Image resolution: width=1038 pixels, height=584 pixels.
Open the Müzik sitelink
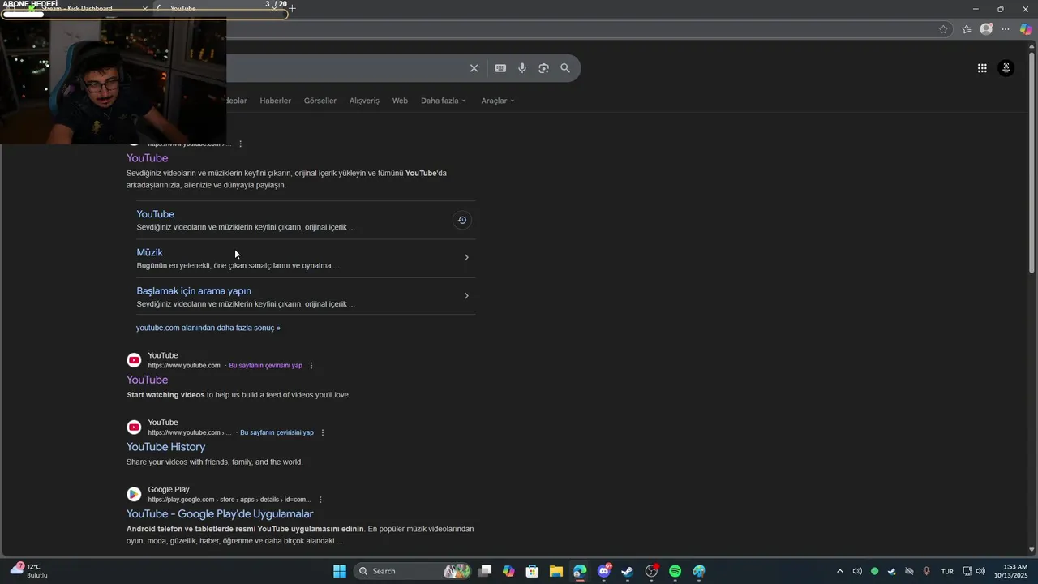pos(149,252)
